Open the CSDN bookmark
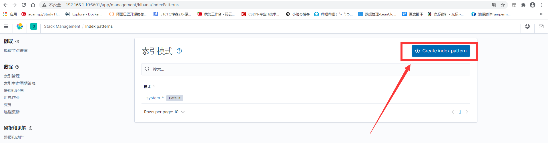Image resolution: width=548 pixels, height=143 pixels. click(260, 14)
